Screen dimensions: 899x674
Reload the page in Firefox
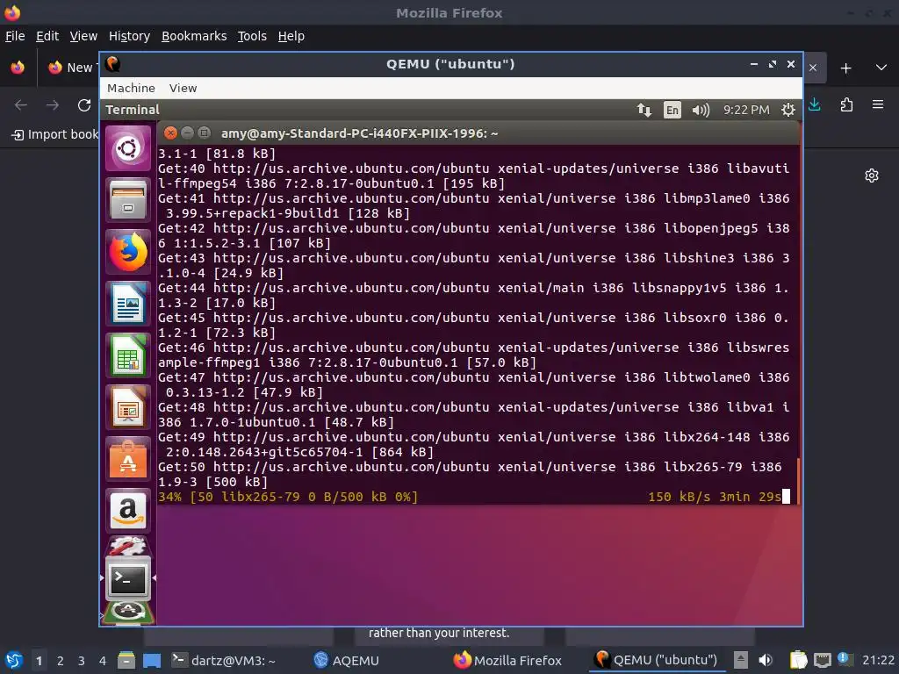84,105
